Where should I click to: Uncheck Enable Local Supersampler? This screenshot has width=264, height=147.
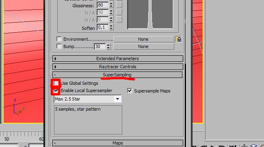click(x=56, y=91)
